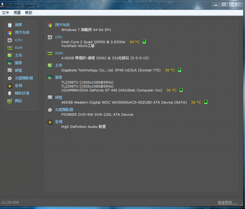Select 主板 label in the sidebar

click(x=18, y=55)
